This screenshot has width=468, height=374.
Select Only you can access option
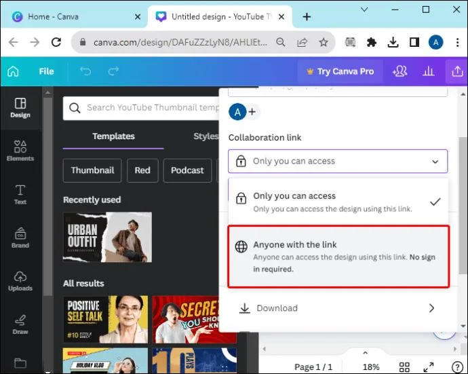[x=338, y=202]
